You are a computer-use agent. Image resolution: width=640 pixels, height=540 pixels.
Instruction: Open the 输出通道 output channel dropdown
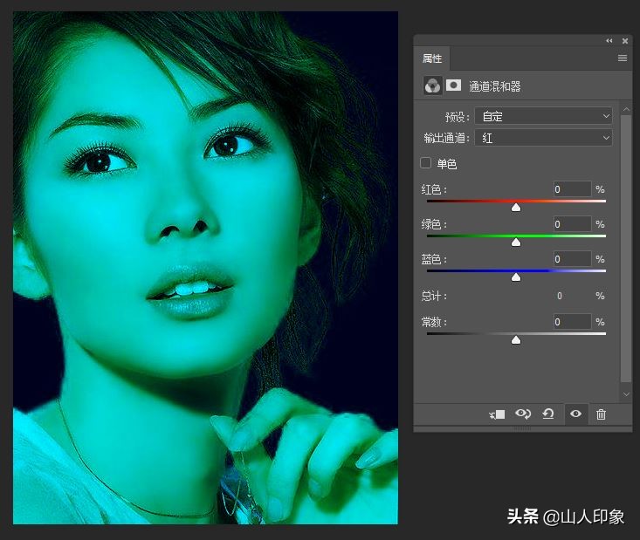[x=543, y=138]
